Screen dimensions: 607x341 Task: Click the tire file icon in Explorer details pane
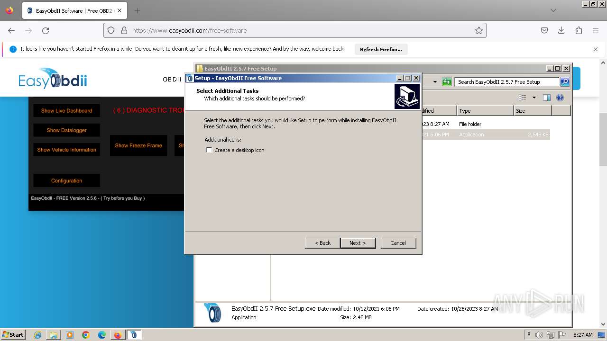pos(212,313)
